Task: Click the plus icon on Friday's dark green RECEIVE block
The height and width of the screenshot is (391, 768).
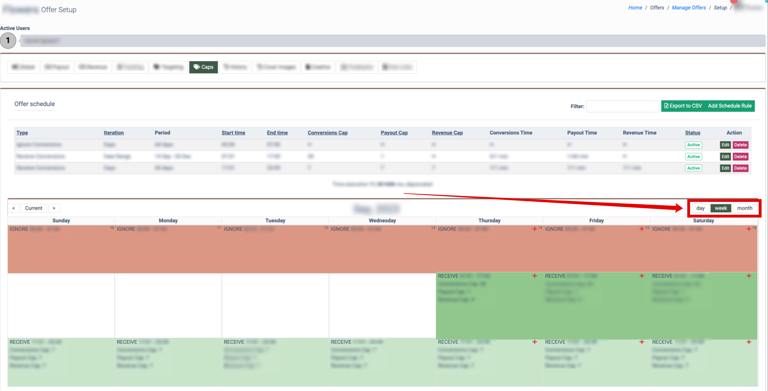Action: [642, 276]
